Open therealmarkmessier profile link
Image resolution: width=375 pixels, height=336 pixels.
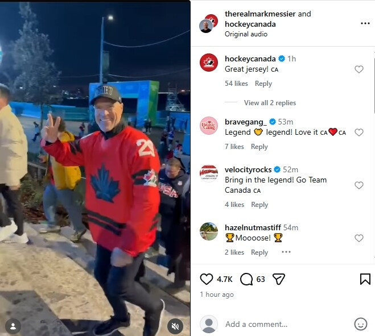260,14
